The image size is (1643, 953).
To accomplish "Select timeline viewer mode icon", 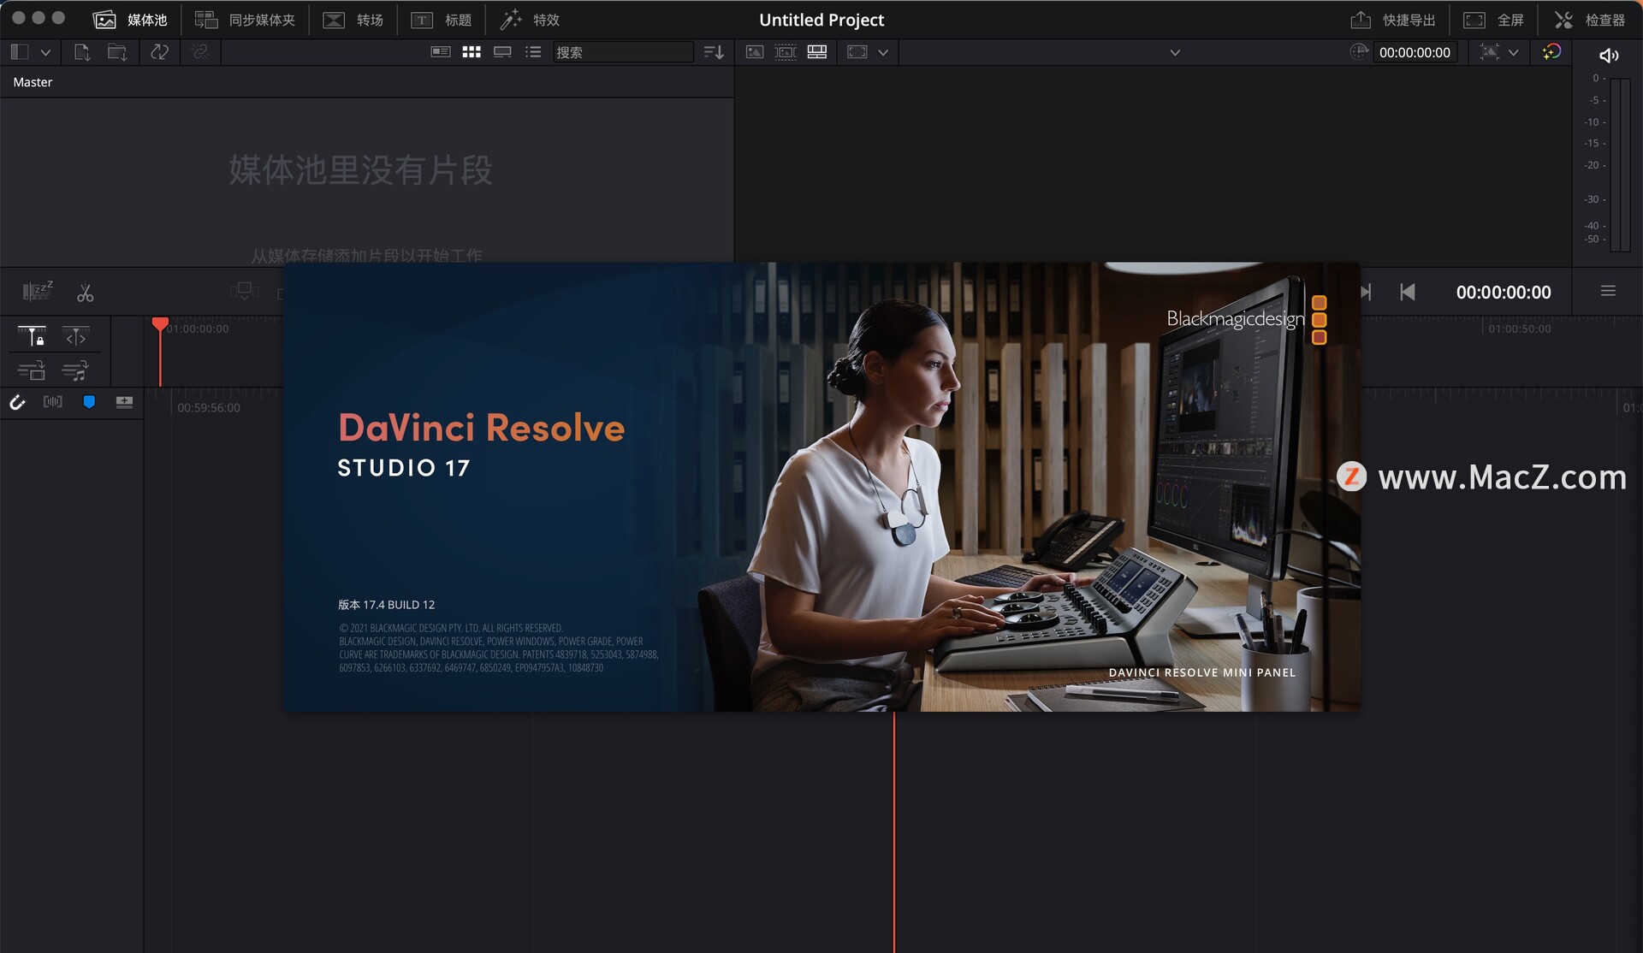I will coord(817,52).
